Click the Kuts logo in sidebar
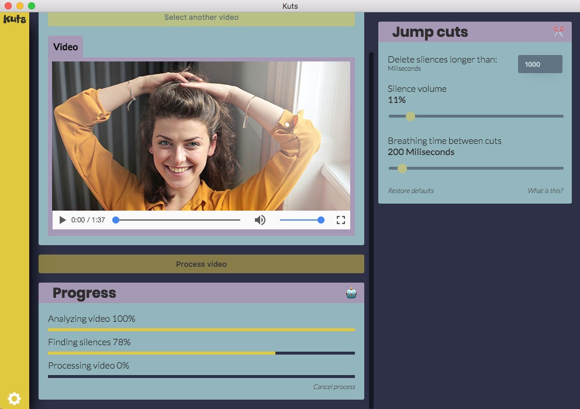This screenshot has width=580, height=409. [x=15, y=19]
